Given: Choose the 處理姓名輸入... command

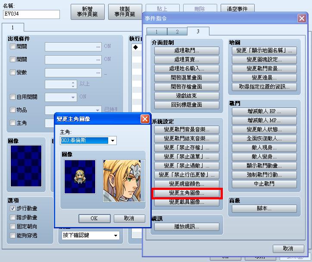Looking at the screenshot, I should click(x=187, y=69).
